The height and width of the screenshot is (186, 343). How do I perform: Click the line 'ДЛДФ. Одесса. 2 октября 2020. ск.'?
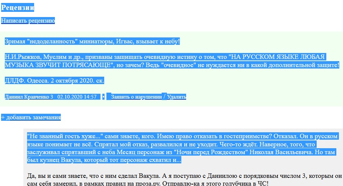tap(55, 81)
